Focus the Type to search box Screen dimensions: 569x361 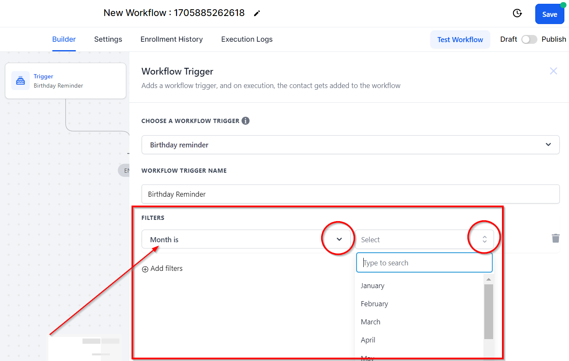(424, 263)
